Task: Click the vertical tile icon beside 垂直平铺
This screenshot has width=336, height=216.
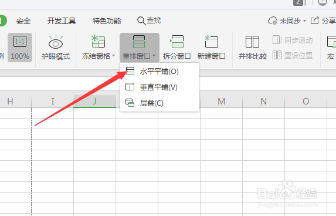Action: (130, 87)
